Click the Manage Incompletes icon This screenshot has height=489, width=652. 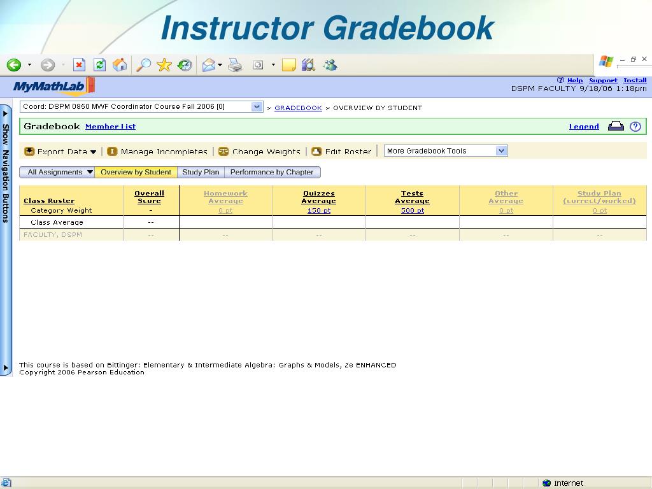(112, 152)
